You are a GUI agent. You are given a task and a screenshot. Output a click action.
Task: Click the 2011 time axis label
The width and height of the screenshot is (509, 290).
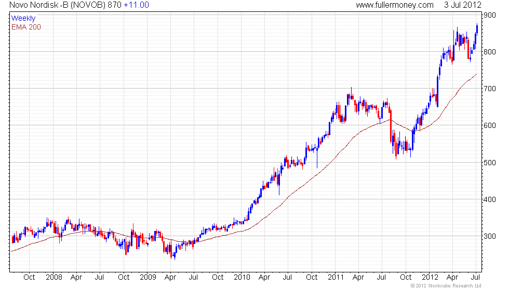coord(336,278)
